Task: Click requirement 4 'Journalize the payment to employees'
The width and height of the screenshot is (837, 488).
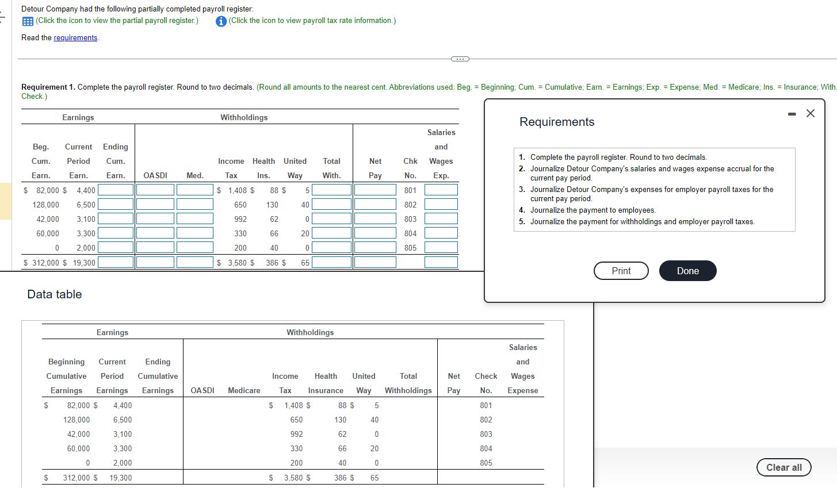Action: pyautogui.click(x=593, y=210)
